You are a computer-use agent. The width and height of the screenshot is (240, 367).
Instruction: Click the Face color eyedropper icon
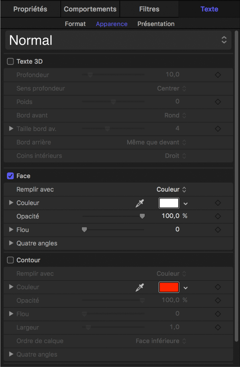[139, 203]
